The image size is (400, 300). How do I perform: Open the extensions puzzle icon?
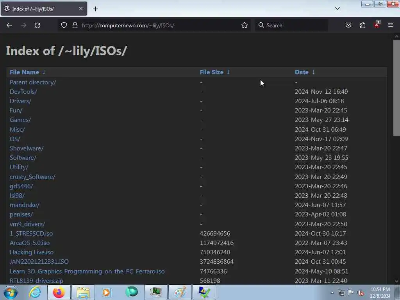[x=362, y=25]
